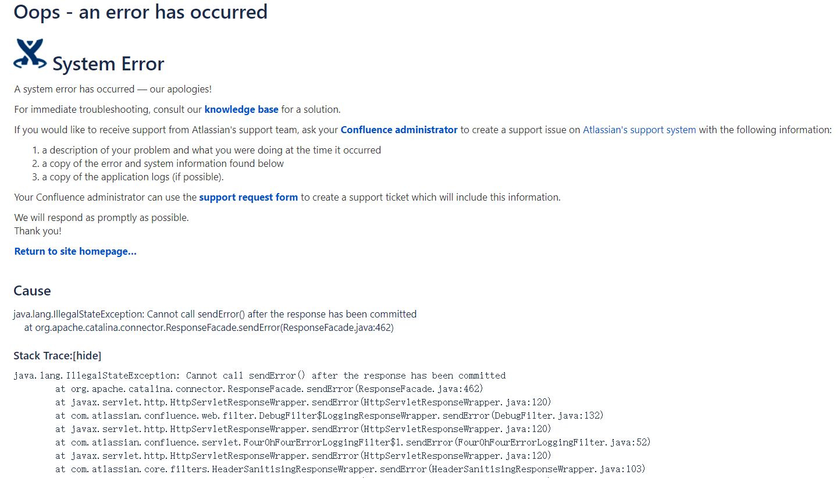Screen dimensions: 840x478
Task: Click the IllegalStateException message under Cause
Action: (215, 314)
